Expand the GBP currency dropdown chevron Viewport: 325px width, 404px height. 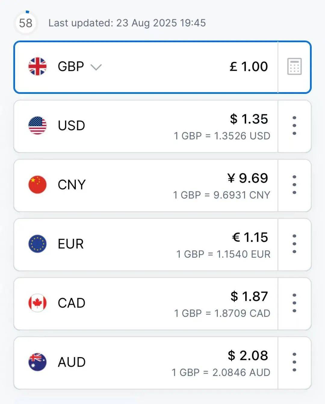[96, 67]
